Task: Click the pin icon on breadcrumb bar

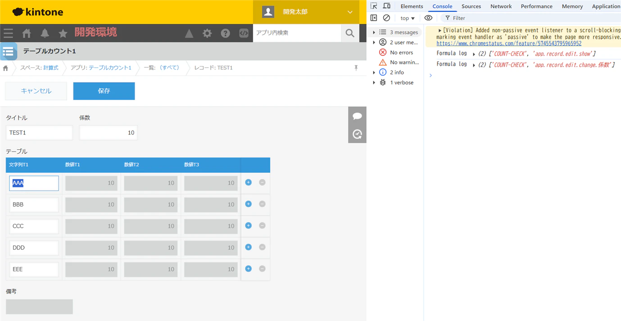Action: (356, 68)
